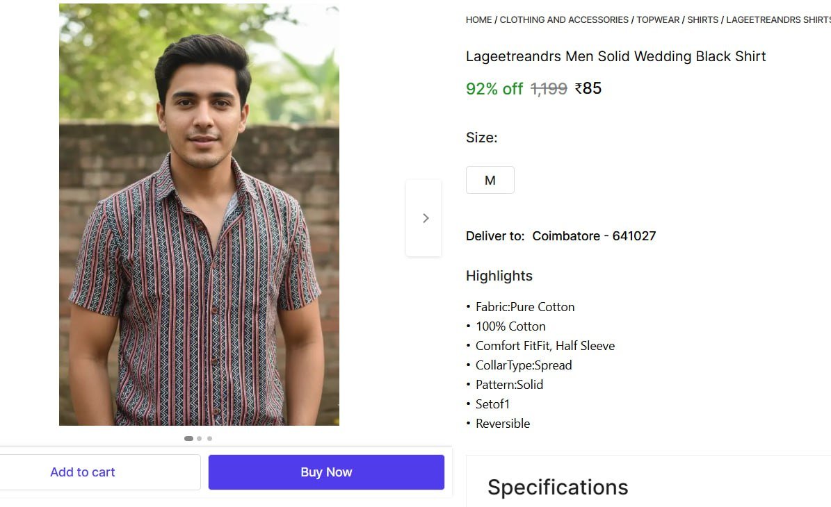Select the discounted price ₹85
The image size is (831, 507).
tap(588, 88)
